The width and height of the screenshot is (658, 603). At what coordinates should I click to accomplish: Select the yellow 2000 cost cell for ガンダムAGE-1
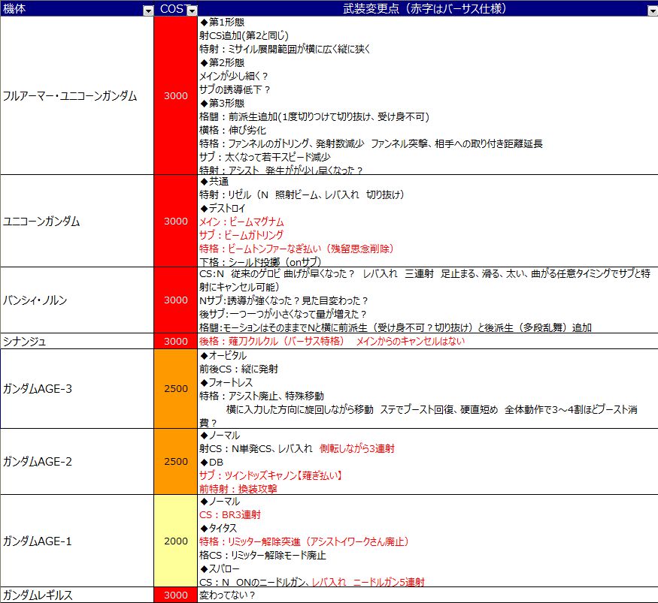click(176, 541)
